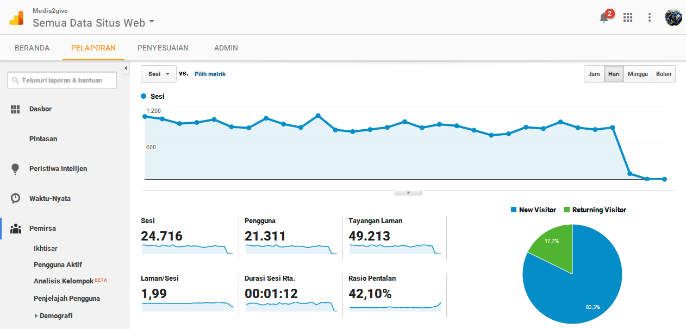Open Peristiwa Intelijen in sidebar
The height and width of the screenshot is (329, 686).
click(x=58, y=169)
